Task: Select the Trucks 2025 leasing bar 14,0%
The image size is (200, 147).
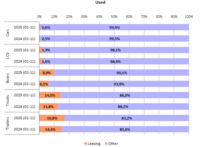Action: 50,95
